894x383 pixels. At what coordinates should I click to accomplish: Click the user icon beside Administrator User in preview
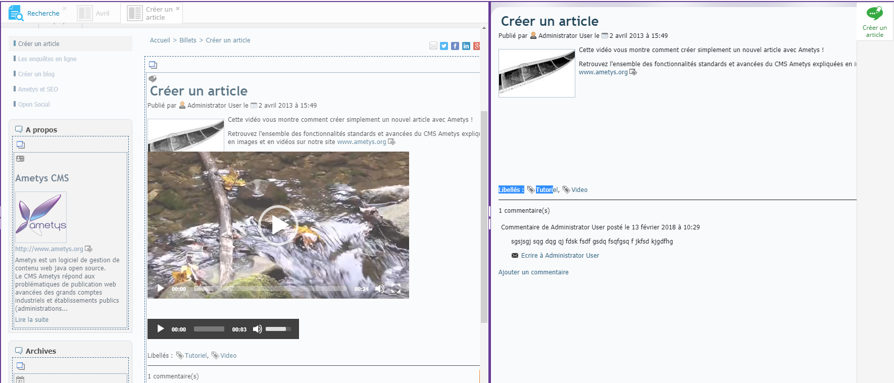point(533,36)
